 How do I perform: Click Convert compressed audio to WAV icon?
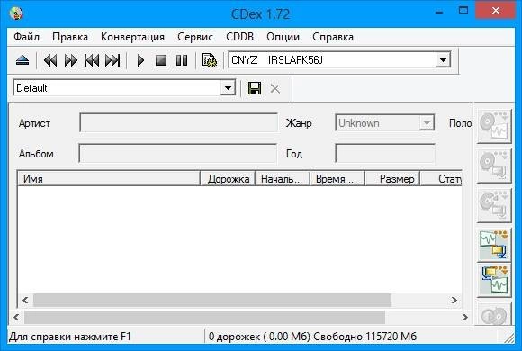coord(494,281)
